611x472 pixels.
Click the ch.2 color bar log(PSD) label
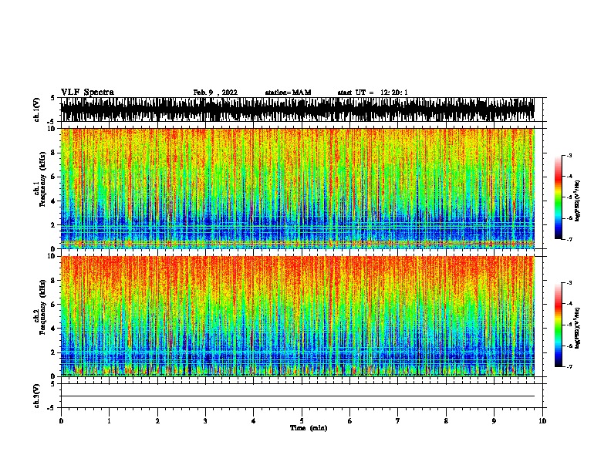tap(577, 328)
